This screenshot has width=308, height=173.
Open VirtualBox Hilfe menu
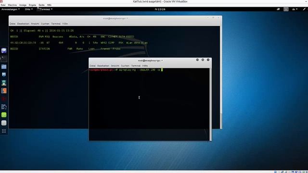pyautogui.click(x=49, y=5)
